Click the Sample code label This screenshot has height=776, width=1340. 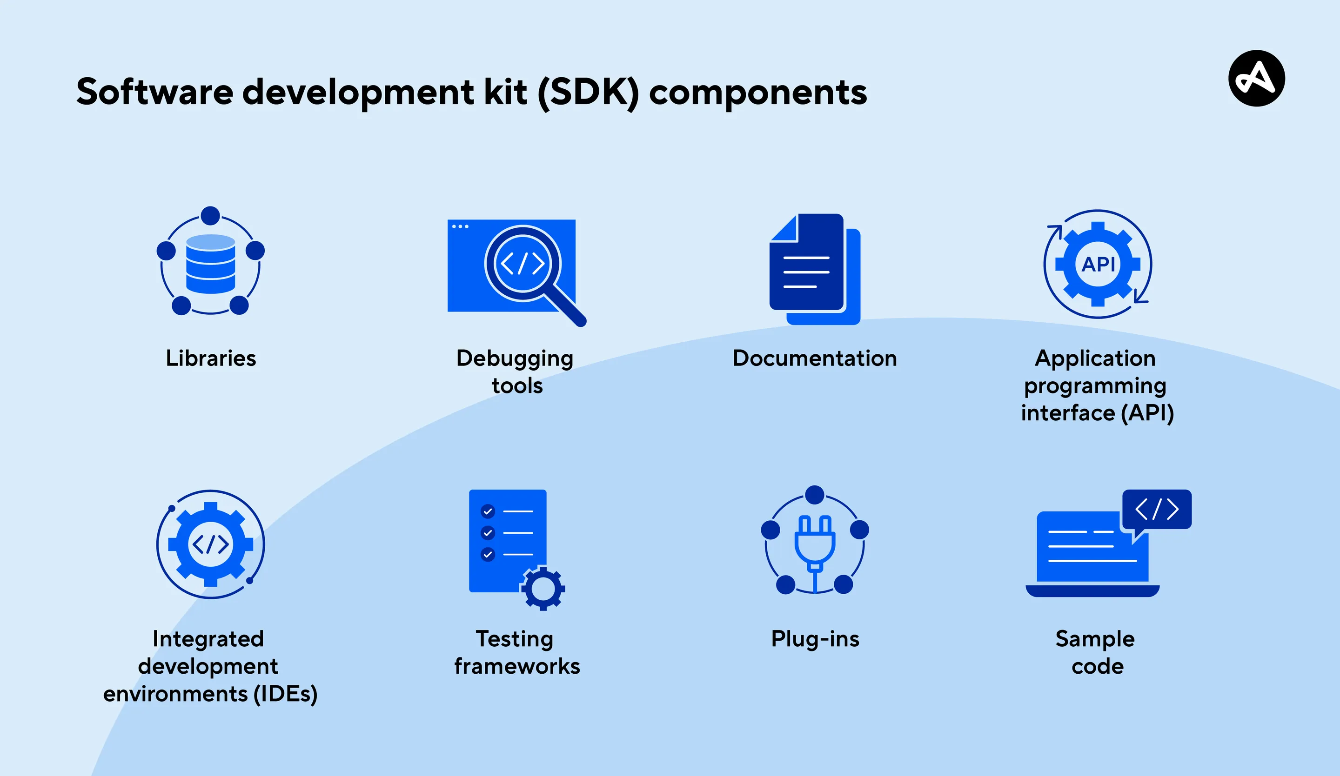point(1095,653)
